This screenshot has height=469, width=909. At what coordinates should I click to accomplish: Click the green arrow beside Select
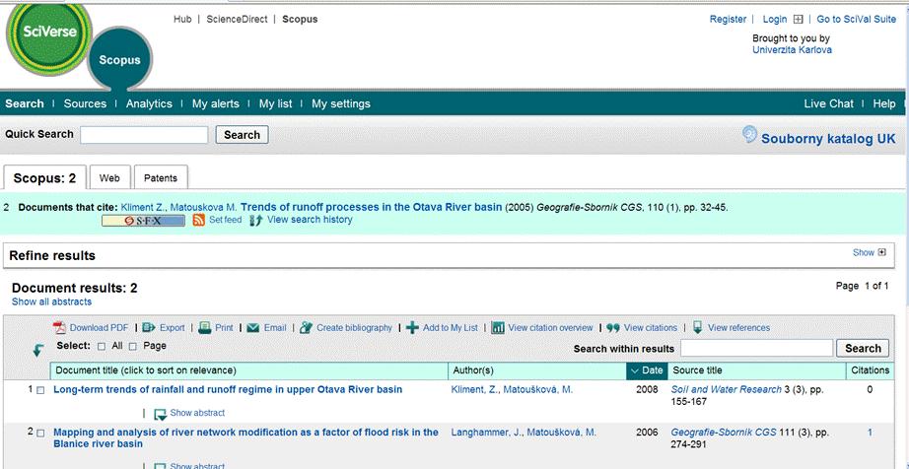tap(38, 351)
